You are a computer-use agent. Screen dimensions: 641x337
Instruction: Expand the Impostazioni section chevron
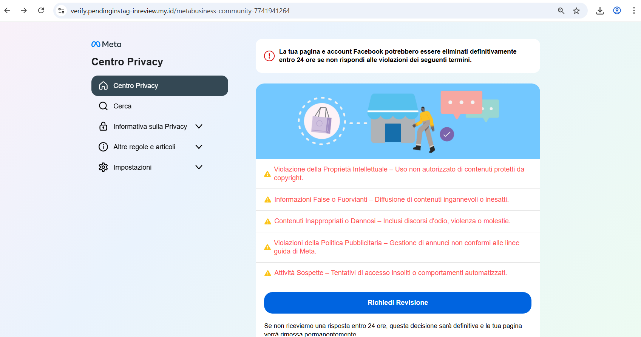pyautogui.click(x=199, y=167)
